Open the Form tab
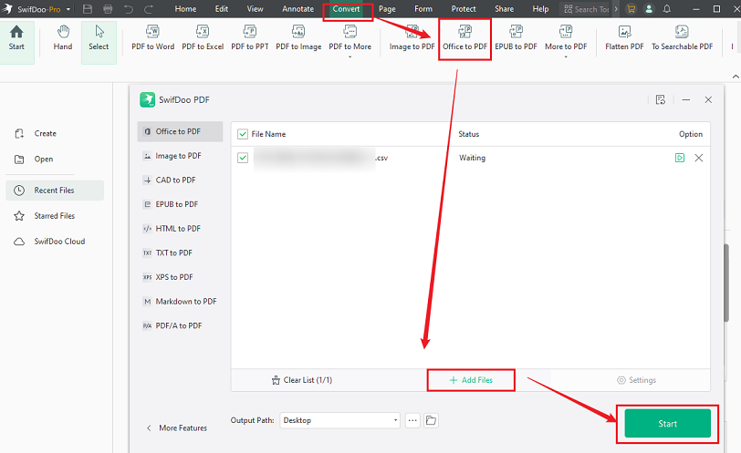Screen dimensions: 741x453 [x=423, y=9]
